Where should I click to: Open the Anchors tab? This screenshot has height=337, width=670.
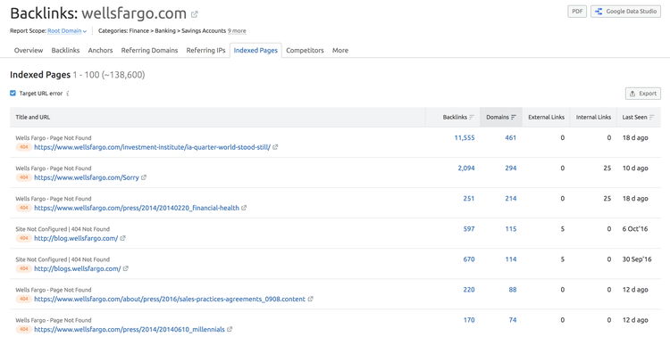point(100,50)
